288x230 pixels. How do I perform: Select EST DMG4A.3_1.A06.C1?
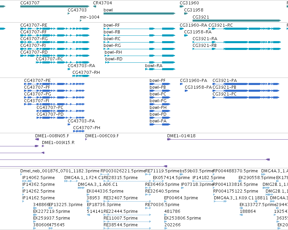pos(81,188)
